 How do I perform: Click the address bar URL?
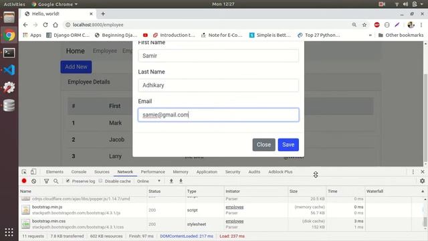[98, 25]
